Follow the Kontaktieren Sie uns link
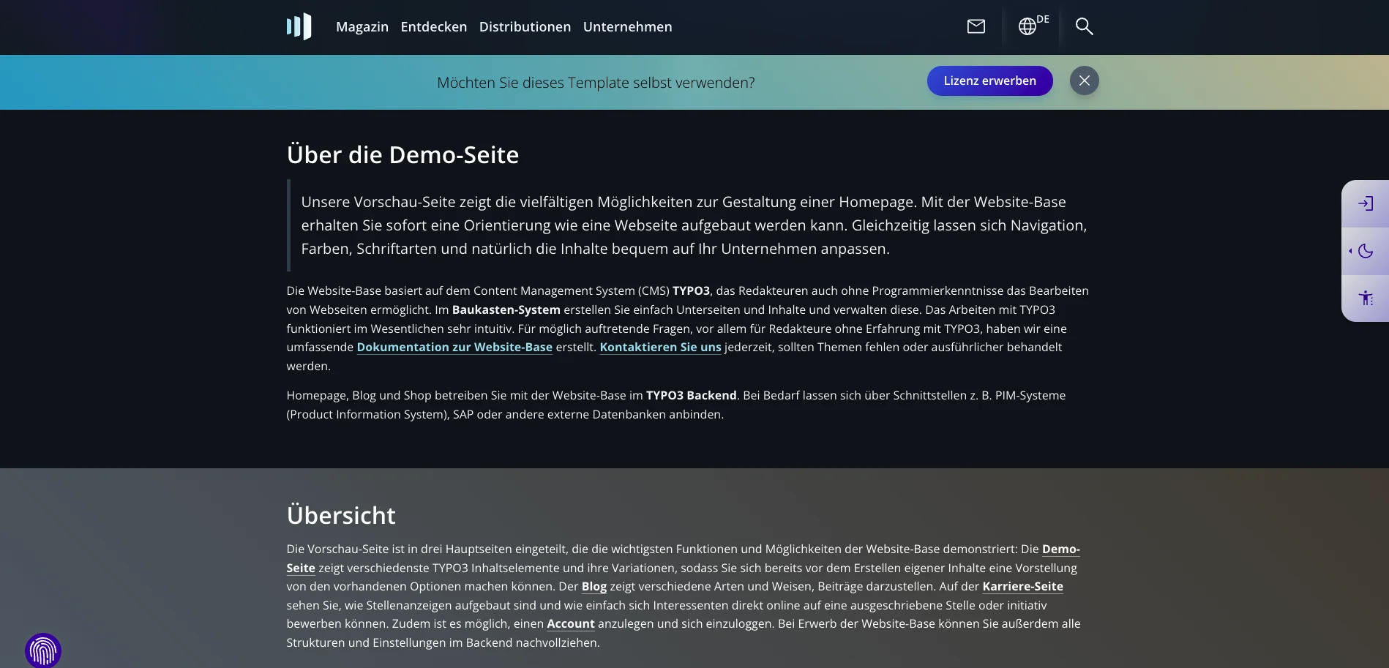Viewport: 1389px width, 668px height. point(660,347)
